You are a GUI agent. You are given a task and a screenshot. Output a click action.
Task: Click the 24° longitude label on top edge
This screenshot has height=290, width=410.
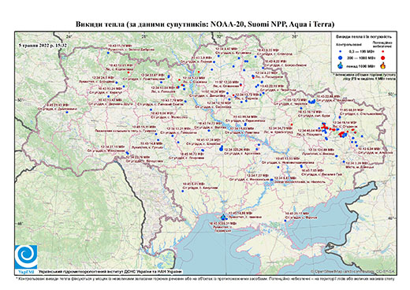(69, 36)
